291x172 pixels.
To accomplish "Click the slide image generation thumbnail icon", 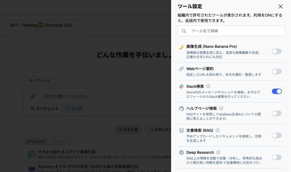I will tap(32, 154).
